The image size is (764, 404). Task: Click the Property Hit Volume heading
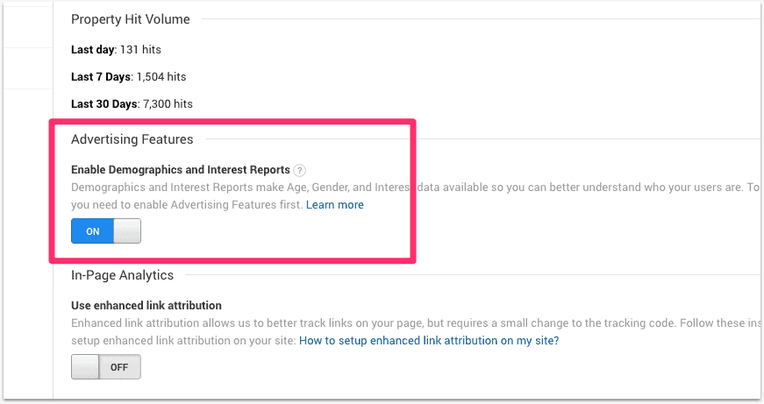point(130,19)
